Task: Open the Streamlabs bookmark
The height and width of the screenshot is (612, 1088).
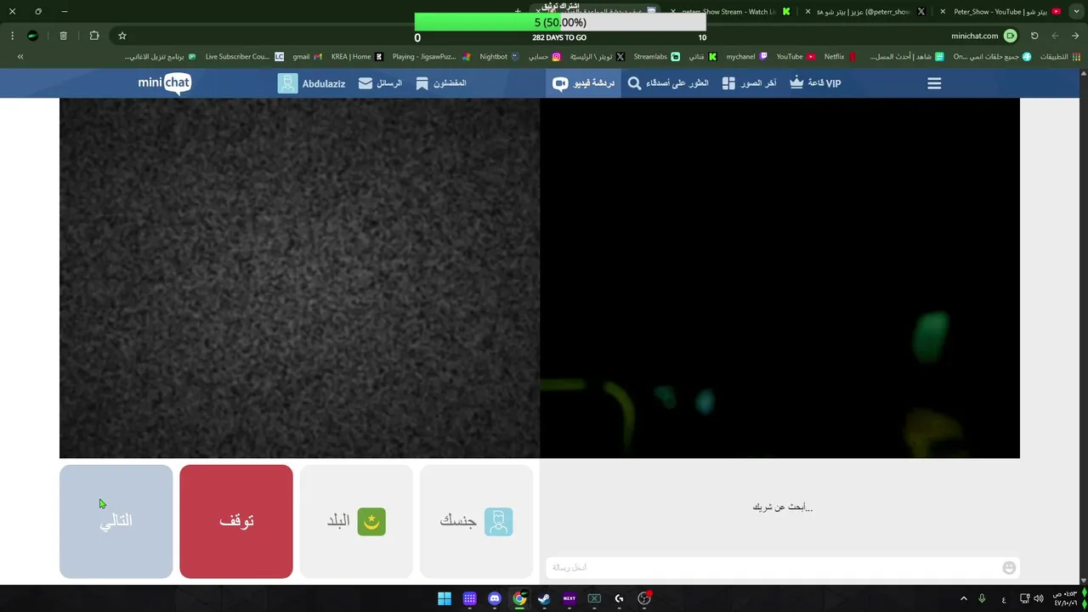Action: (657, 57)
